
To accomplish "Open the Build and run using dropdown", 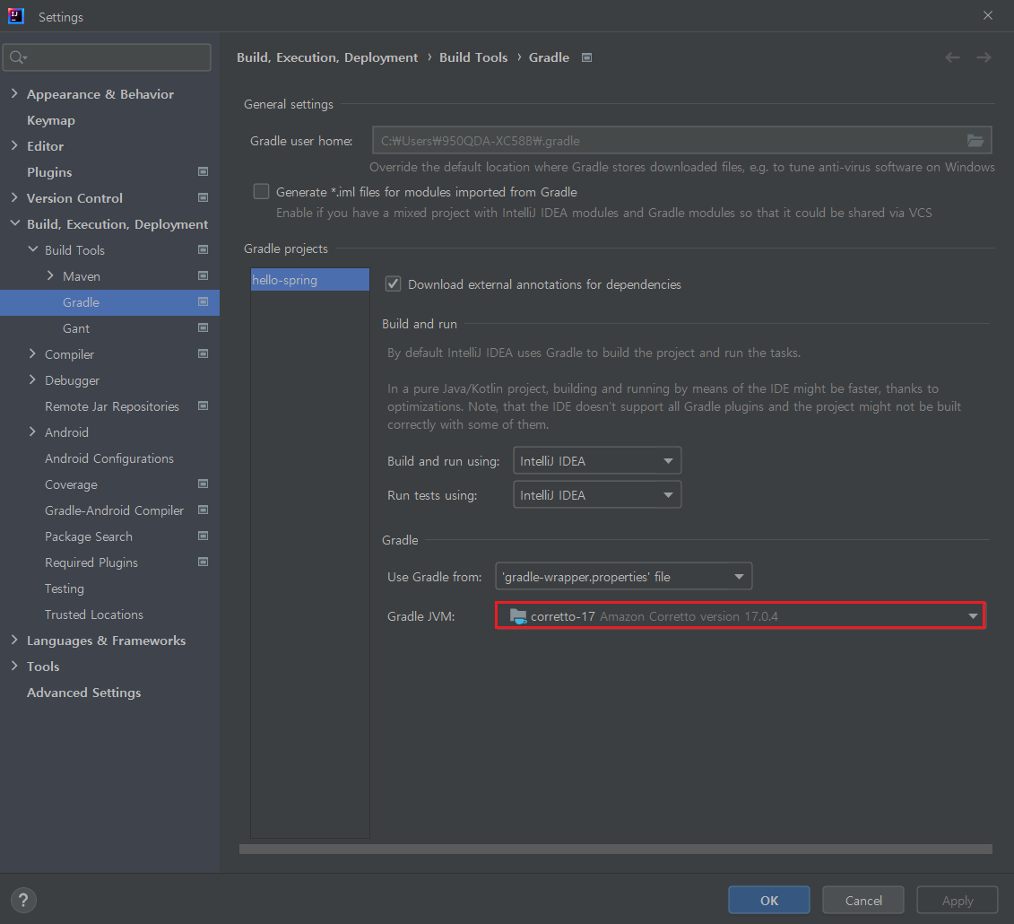I will point(597,461).
